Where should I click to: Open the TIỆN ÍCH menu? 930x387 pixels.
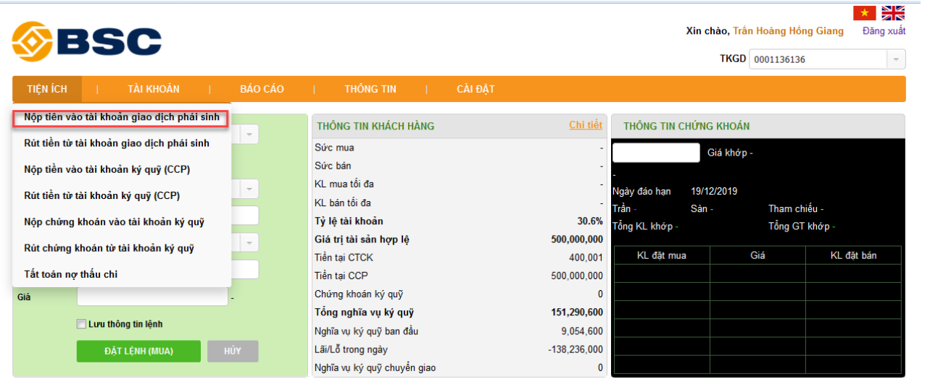click(47, 89)
